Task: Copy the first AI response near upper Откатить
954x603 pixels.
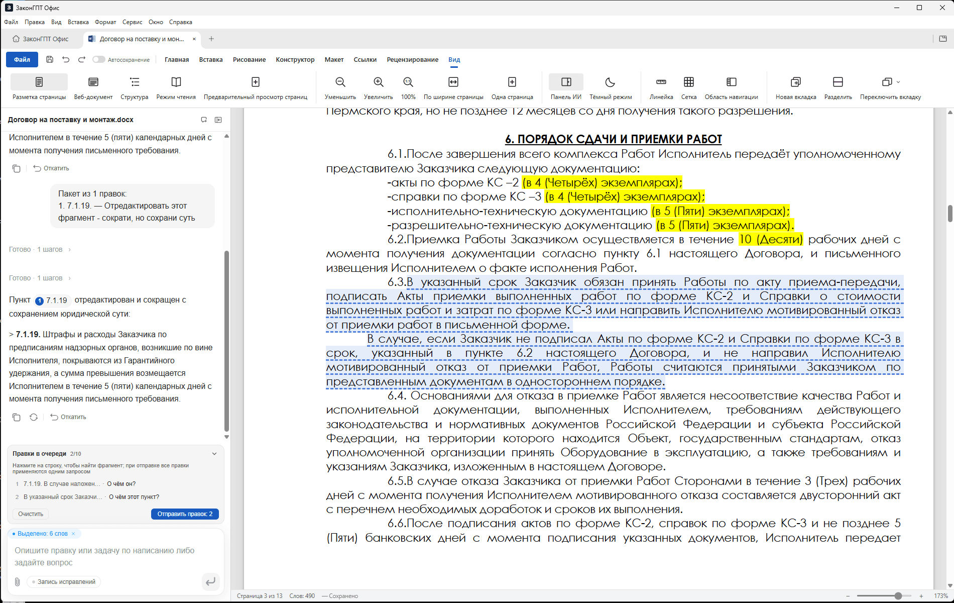Action: (17, 168)
